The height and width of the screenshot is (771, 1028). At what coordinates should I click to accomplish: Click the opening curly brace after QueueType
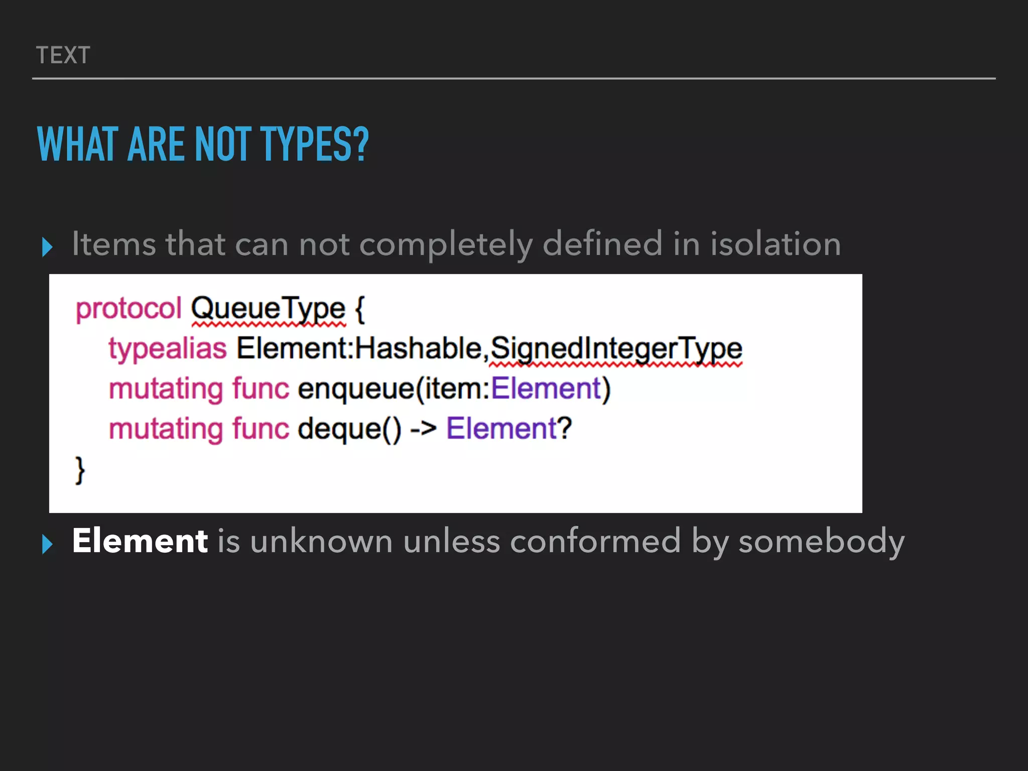tap(359, 309)
